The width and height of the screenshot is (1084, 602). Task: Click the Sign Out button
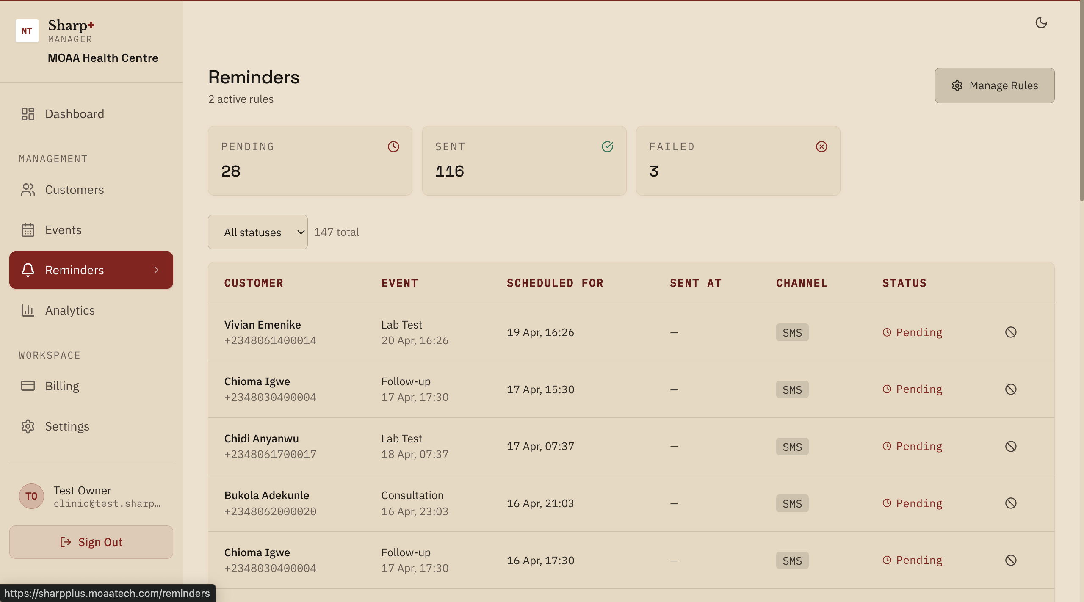point(91,542)
